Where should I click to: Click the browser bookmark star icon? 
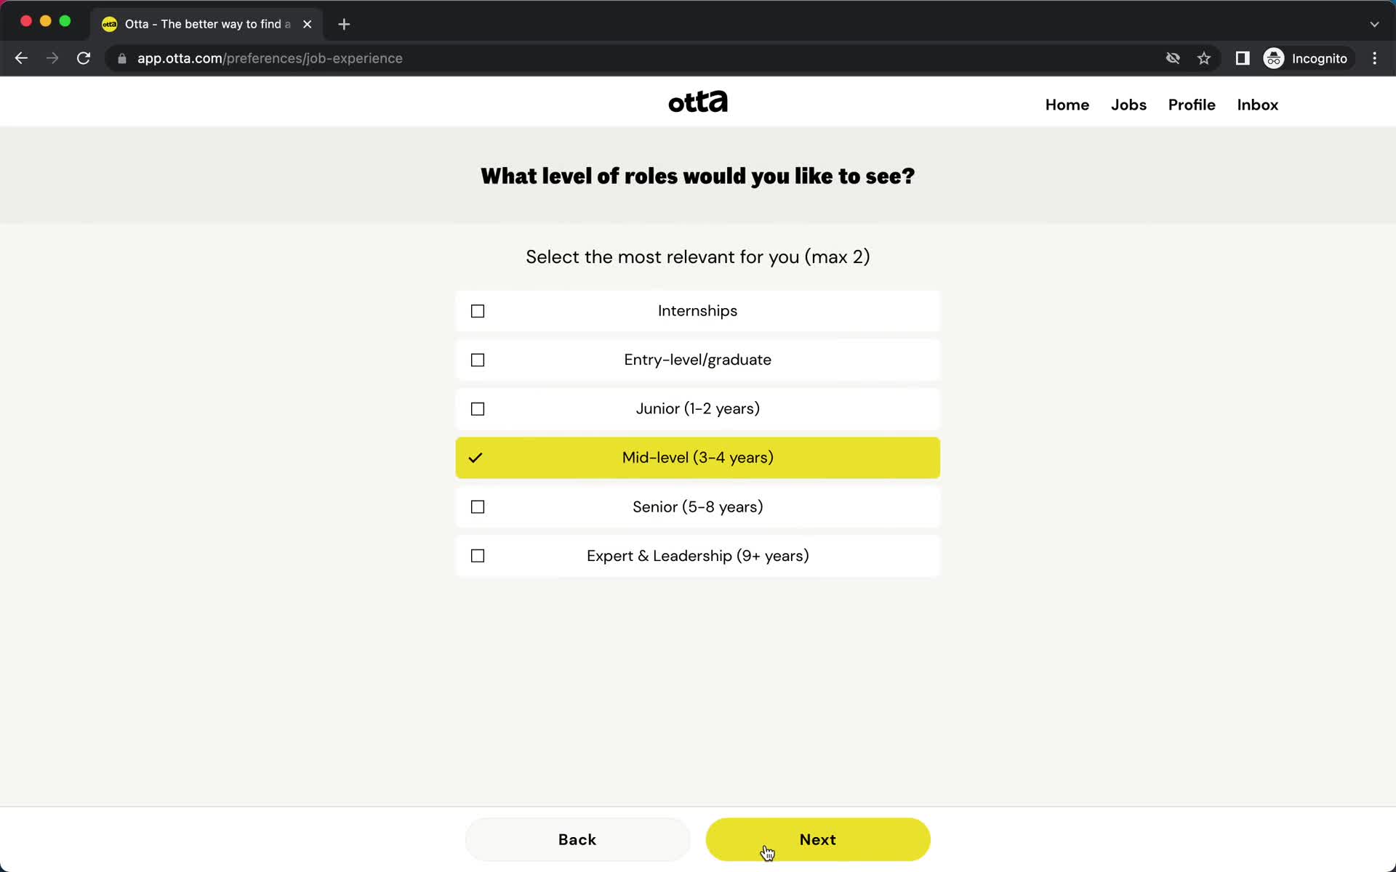pos(1204,58)
